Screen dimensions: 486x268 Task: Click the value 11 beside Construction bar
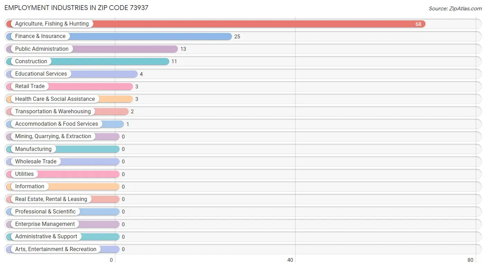(174, 61)
